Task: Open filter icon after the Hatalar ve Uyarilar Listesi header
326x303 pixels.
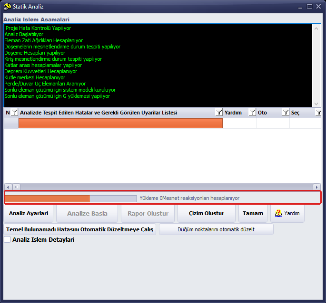Action: 219,113
